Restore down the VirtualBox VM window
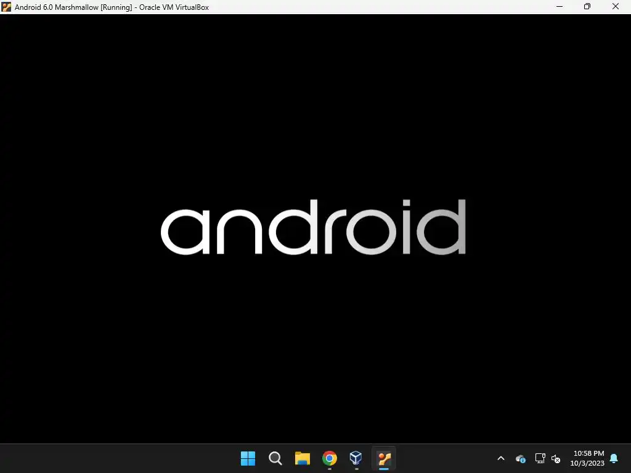 (587, 6)
